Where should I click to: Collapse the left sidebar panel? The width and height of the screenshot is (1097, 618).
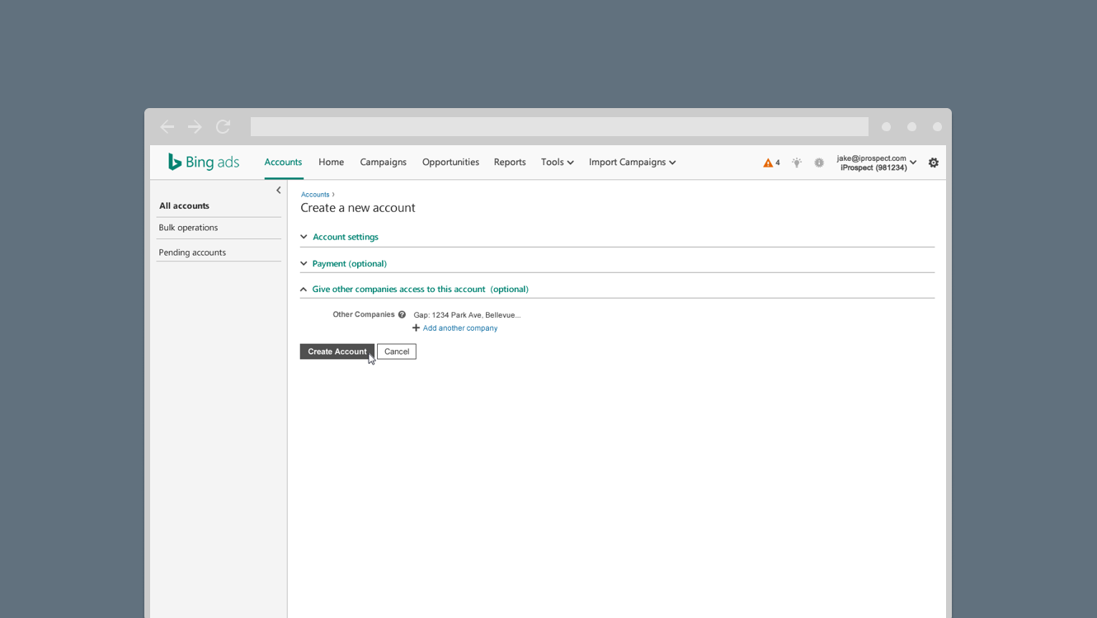coord(279,190)
